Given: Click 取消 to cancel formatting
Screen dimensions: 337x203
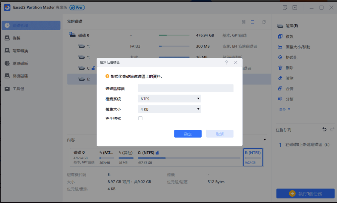Looking at the screenshot, I should [x=220, y=134].
